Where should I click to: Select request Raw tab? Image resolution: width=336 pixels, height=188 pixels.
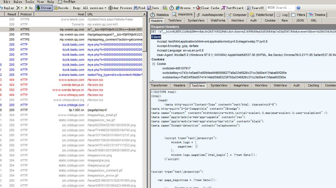[x=284, y=20]
